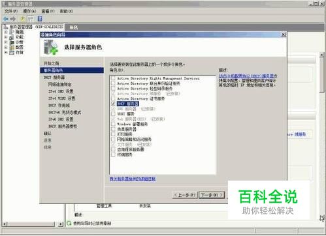Select IPv6 DNS 设置 wizard step
Image resolution: width=326 pixels, height=236 pixels.
click(x=61, y=119)
